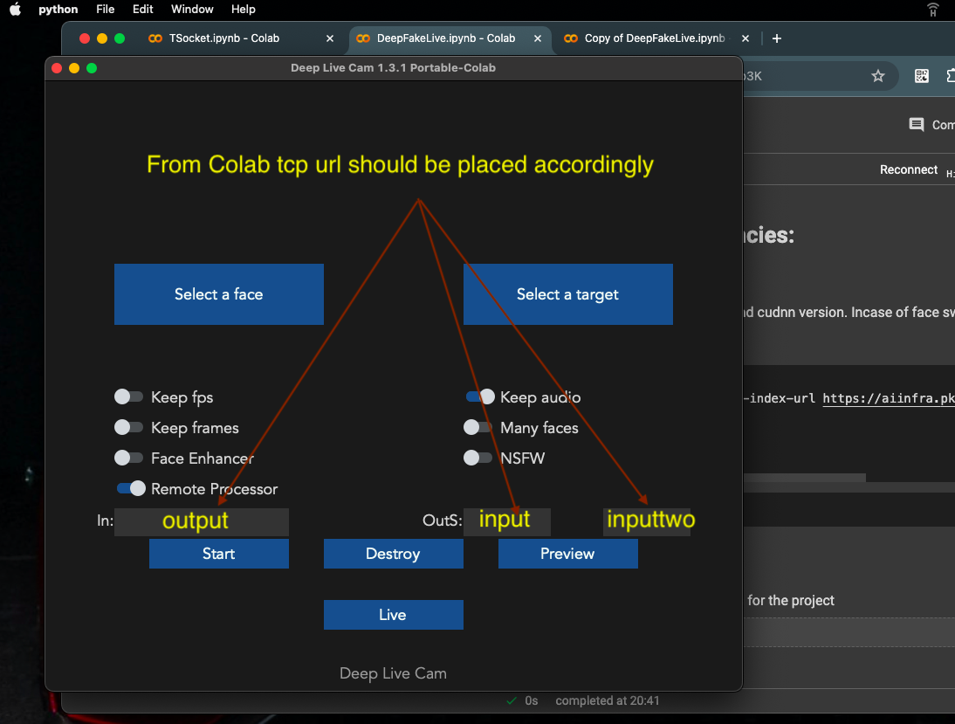Close the DeepFakeLive.ipynb tab
Image resolution: width=955 pixels, height=724 pixels.
(537, 38)
